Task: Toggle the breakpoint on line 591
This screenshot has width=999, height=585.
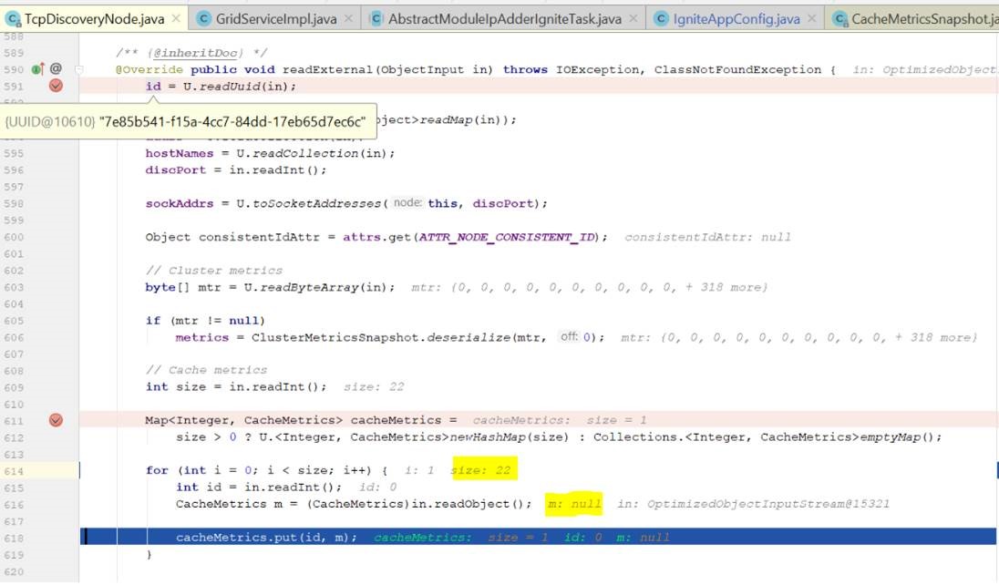Action: (x=57, y=86)
